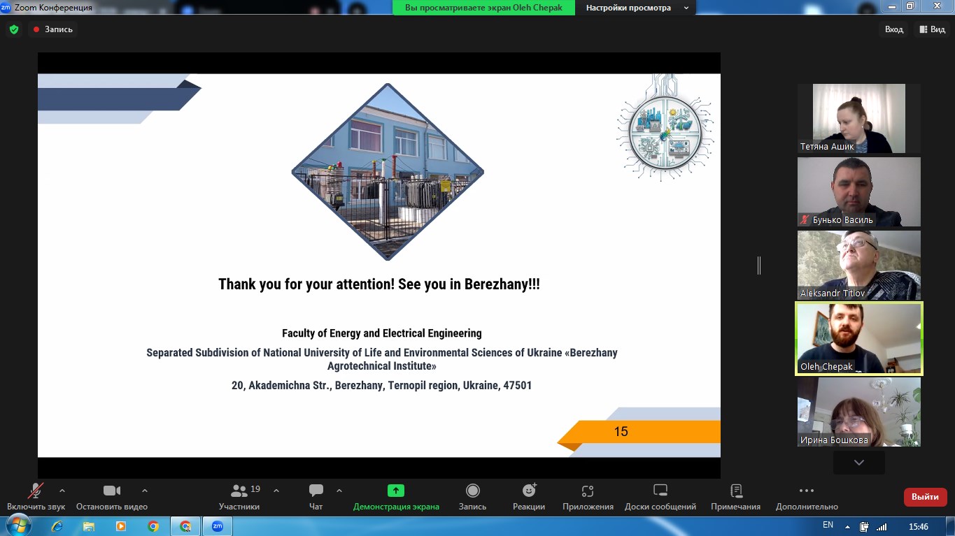955x536 pixels.
Task: Click the sharing banner for Oleh Chepak's screen
Action: pos(483,8)
